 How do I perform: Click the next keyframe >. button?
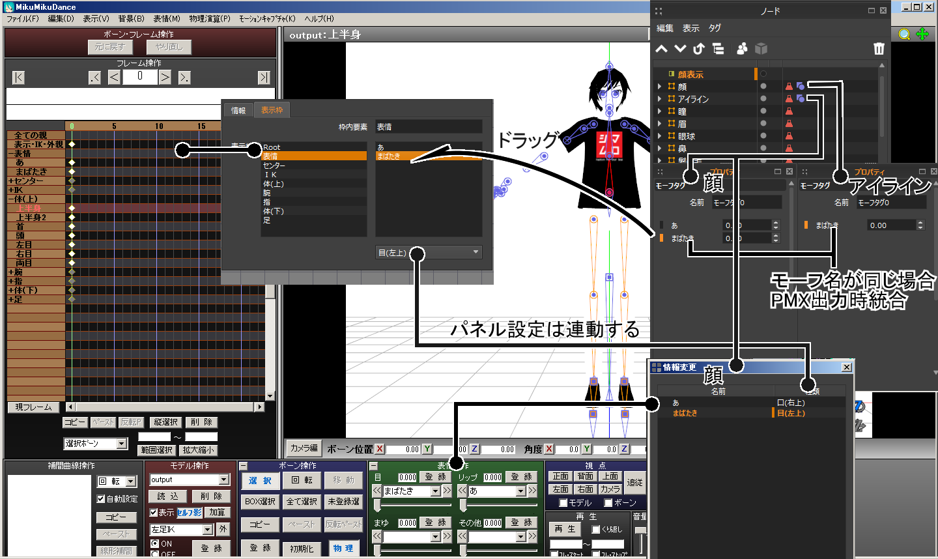click(184, 78)
